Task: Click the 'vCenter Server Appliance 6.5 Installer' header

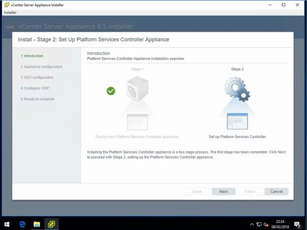Action: (75, 27)
